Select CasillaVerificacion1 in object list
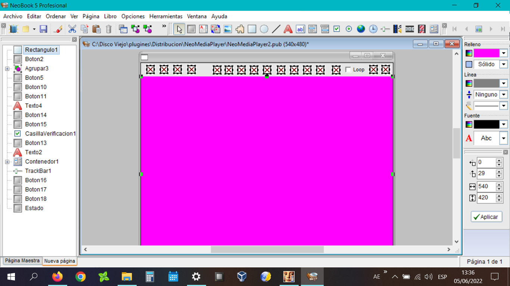 point(50,134)
